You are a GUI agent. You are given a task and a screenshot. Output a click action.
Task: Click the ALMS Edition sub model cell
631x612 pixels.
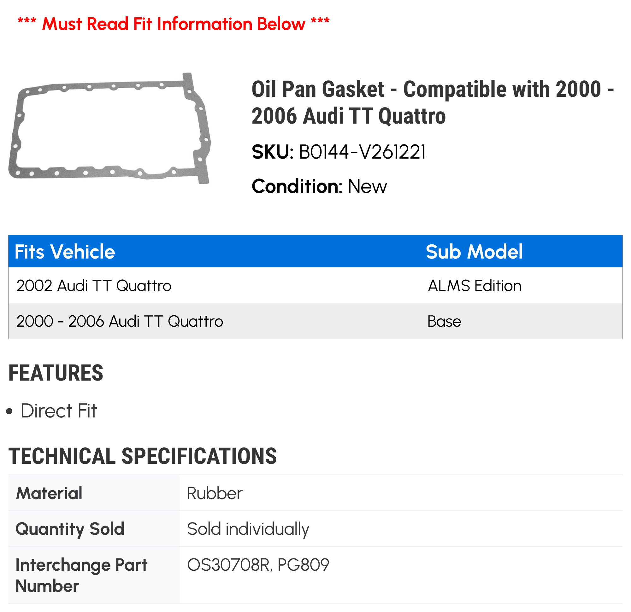pyautogui.click(x=474, y=286)
